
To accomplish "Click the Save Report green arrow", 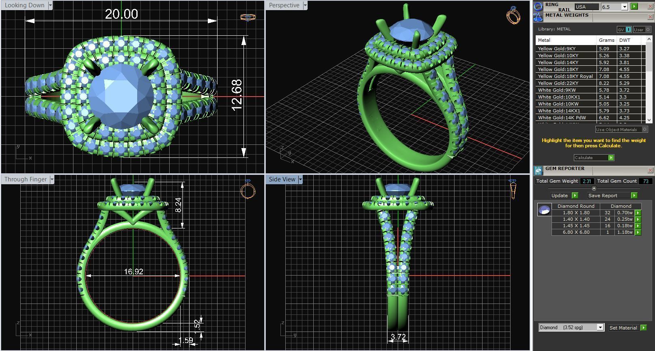I will tap(634, 196).
